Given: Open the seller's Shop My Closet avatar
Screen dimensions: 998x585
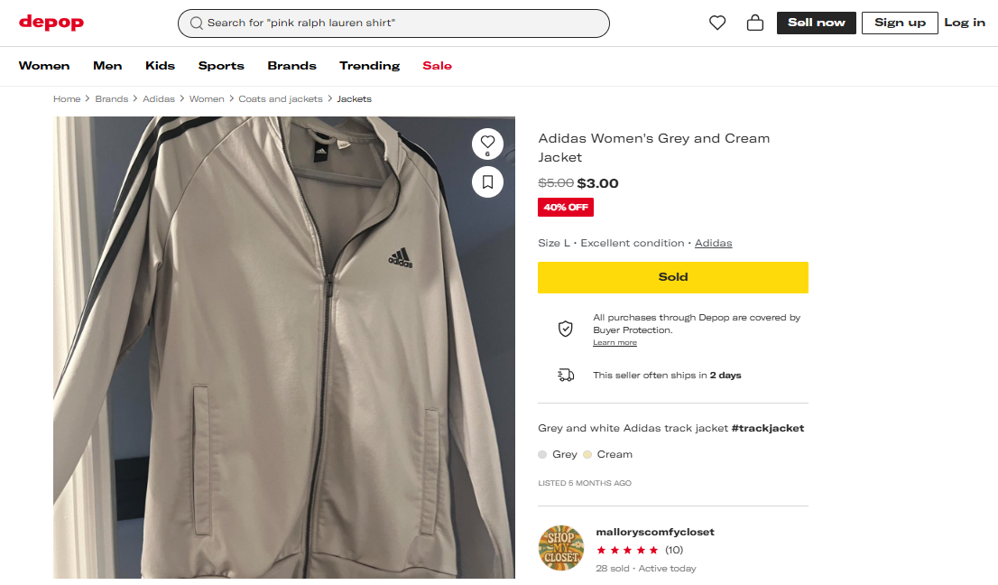Looking at the screenshot, I should click(561, 547).
